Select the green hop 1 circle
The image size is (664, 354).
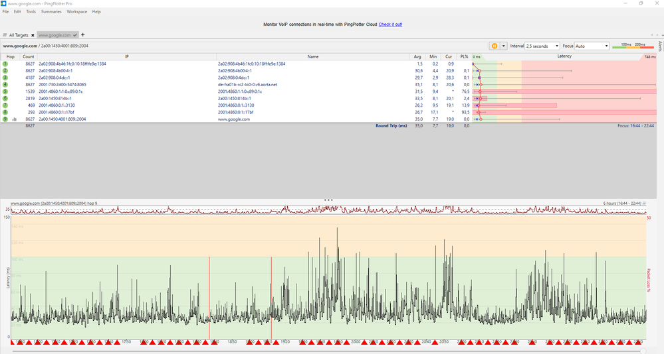click(x=5, y=64)
